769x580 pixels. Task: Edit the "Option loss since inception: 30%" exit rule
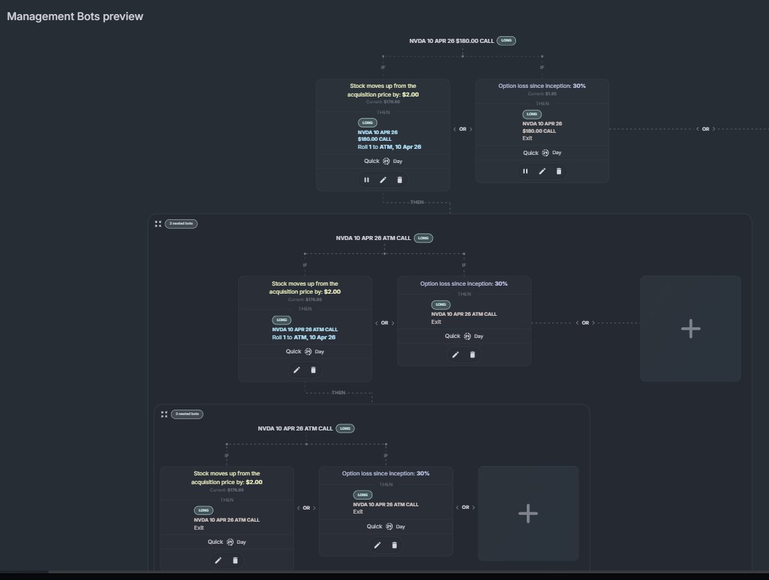[x=542, y=171]
